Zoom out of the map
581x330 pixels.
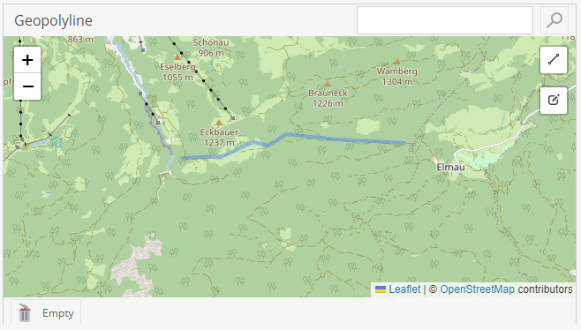27,86
